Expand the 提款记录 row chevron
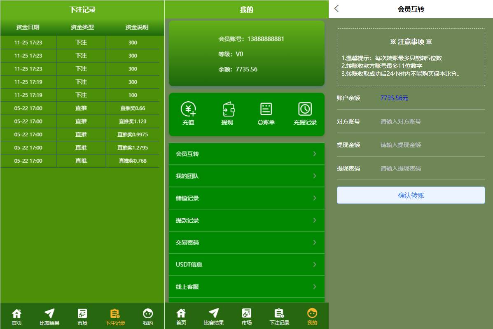Image resolution: width=493 pixels, height=329 pixels. 314,220
